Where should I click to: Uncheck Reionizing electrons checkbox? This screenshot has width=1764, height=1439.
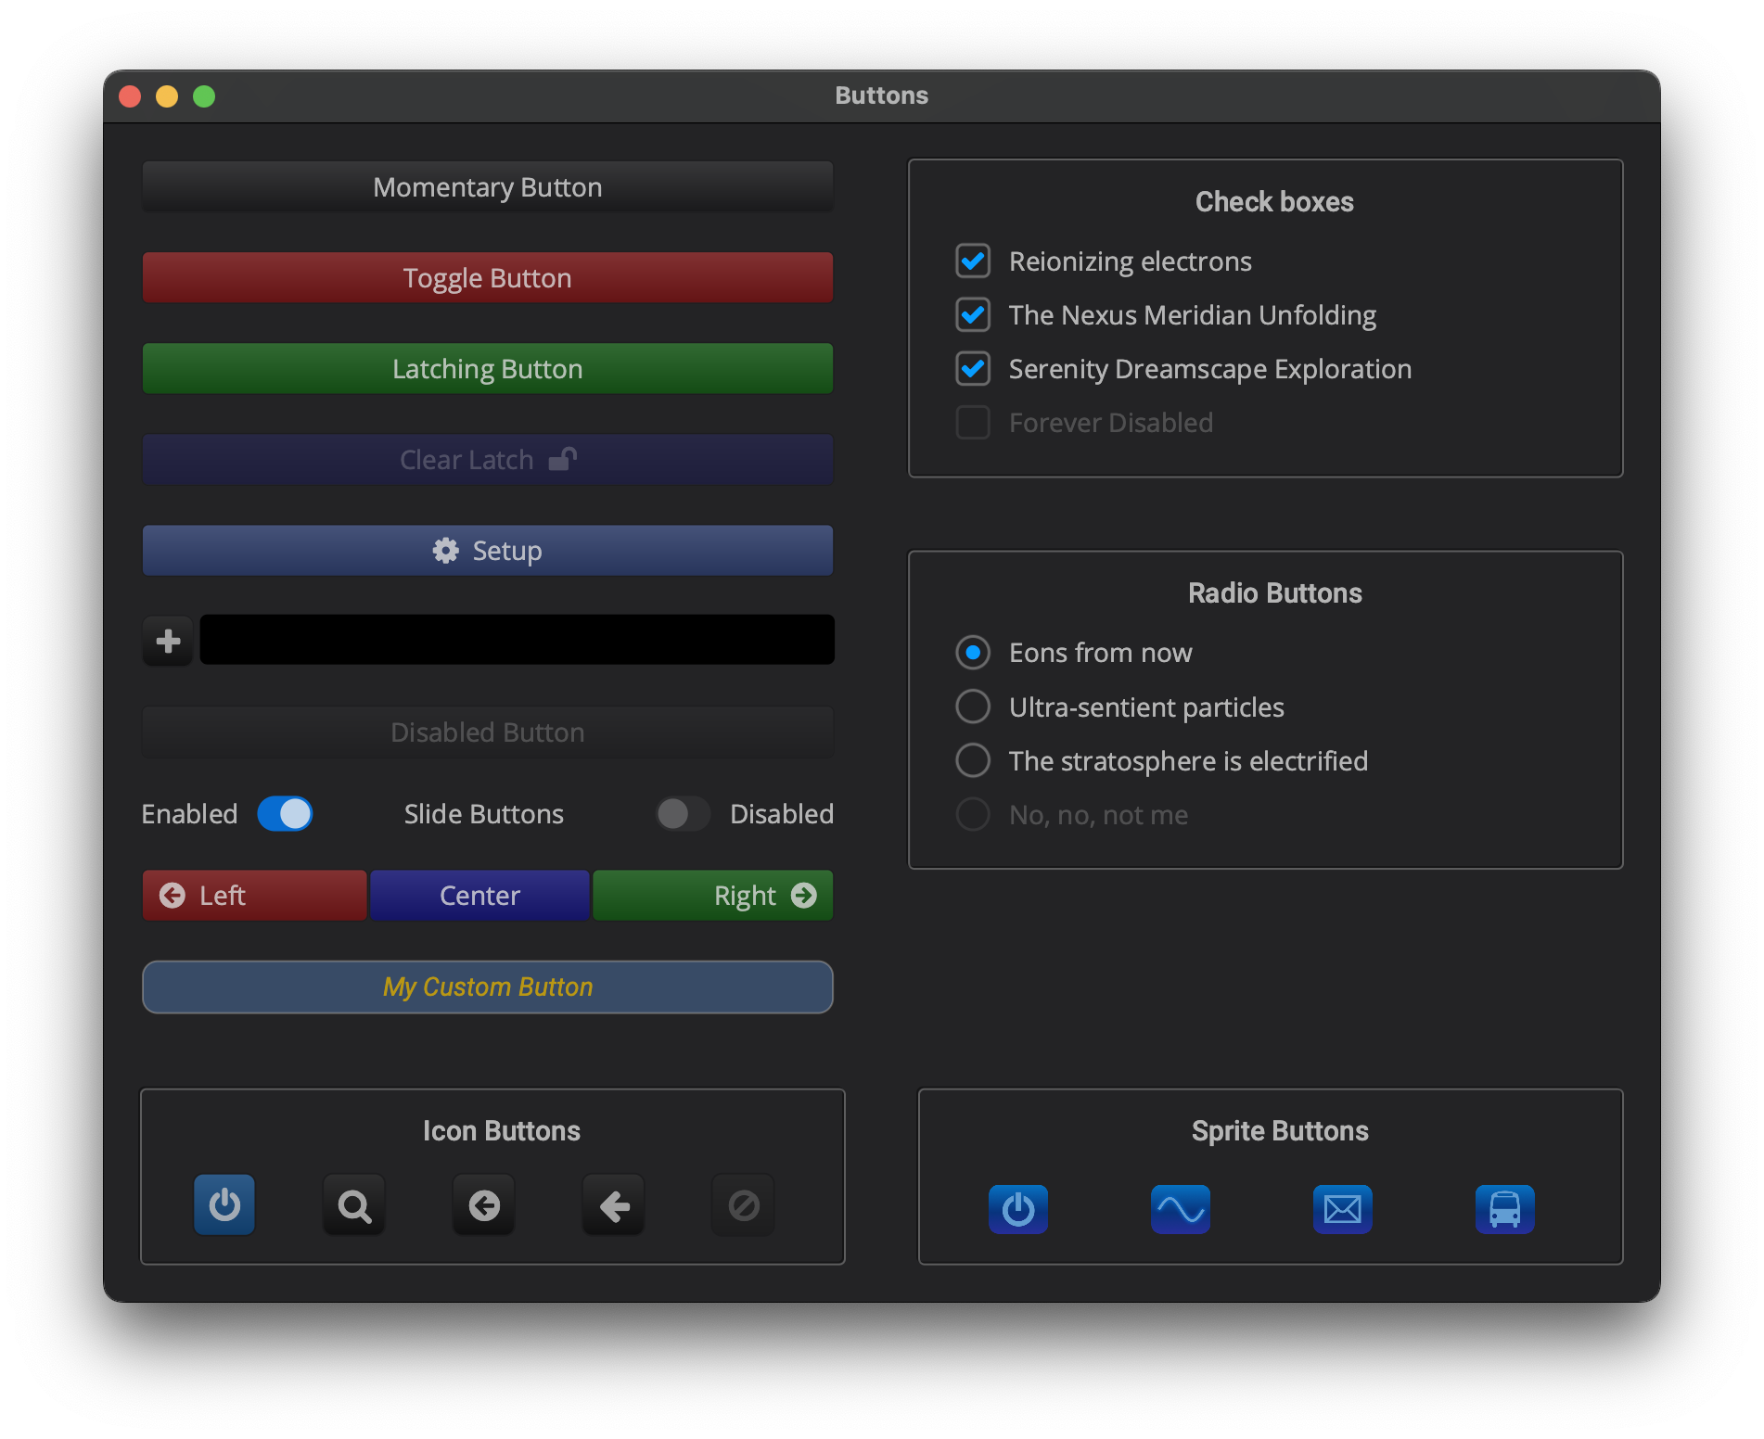pos(973,261)
